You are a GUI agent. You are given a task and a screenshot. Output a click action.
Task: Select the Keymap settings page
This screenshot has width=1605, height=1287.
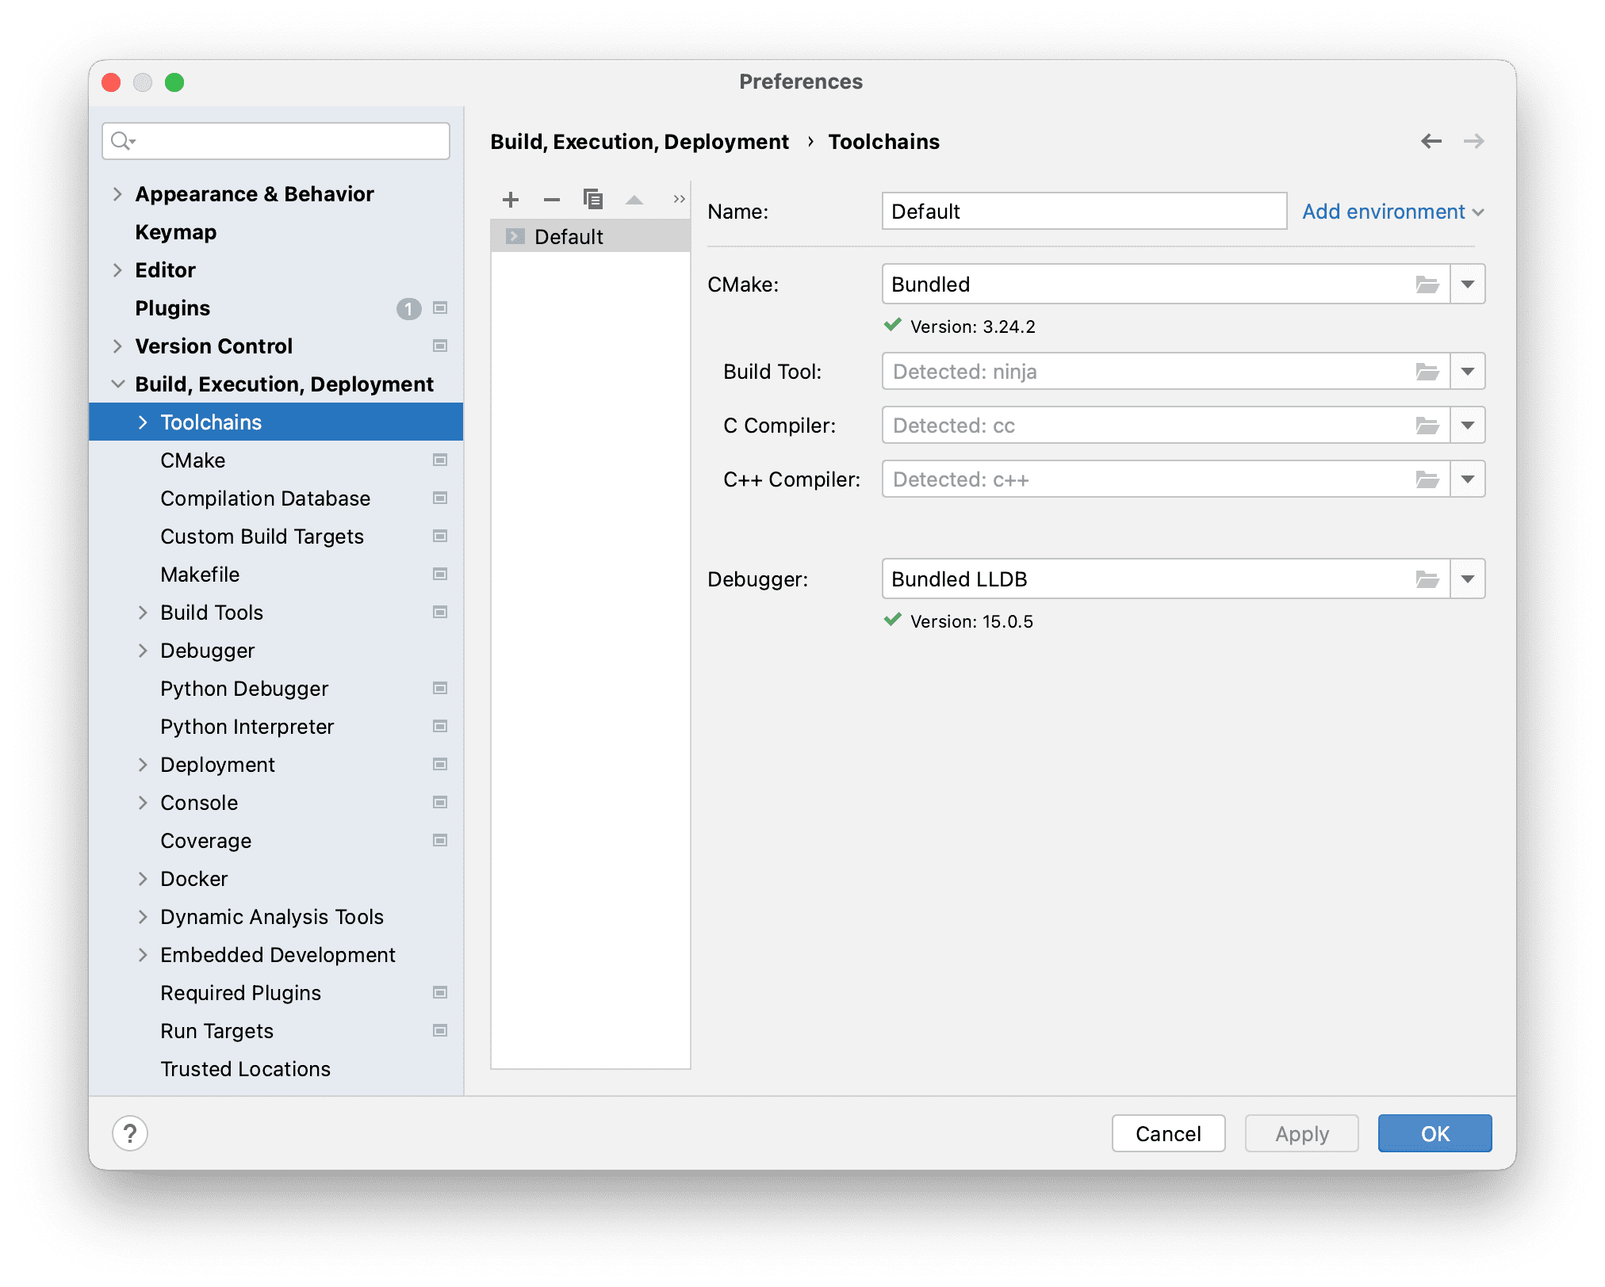tap(175, 232)
